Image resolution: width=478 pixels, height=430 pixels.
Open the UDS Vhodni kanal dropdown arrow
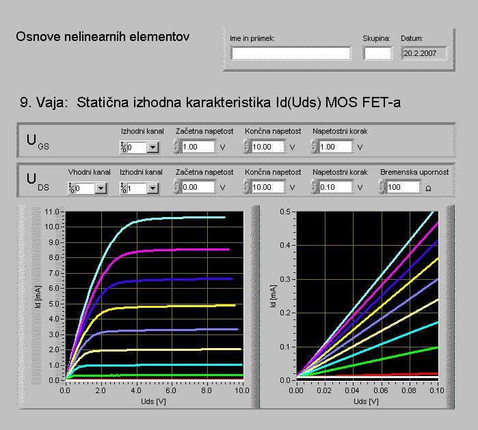(x=101, y=188)
